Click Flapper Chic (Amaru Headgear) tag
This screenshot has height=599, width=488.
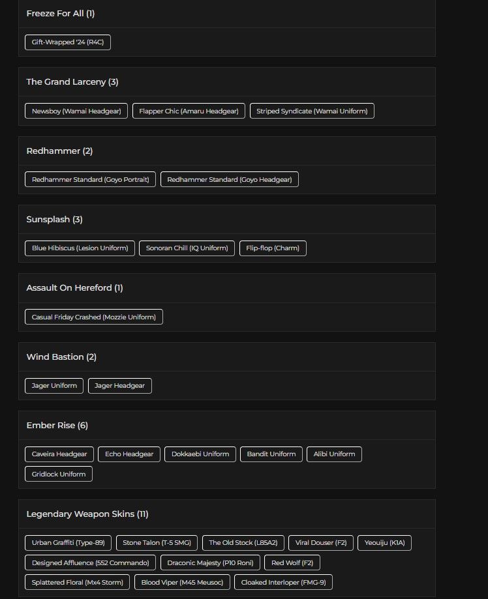pyautogui.click(x=189, y=111)
